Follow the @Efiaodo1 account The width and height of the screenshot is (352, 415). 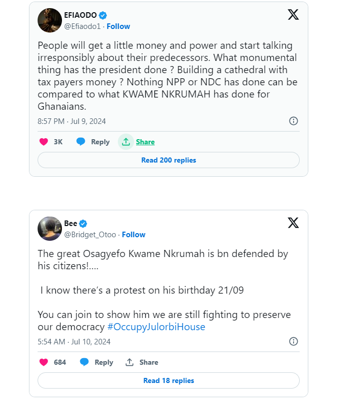tap(118, 26)
